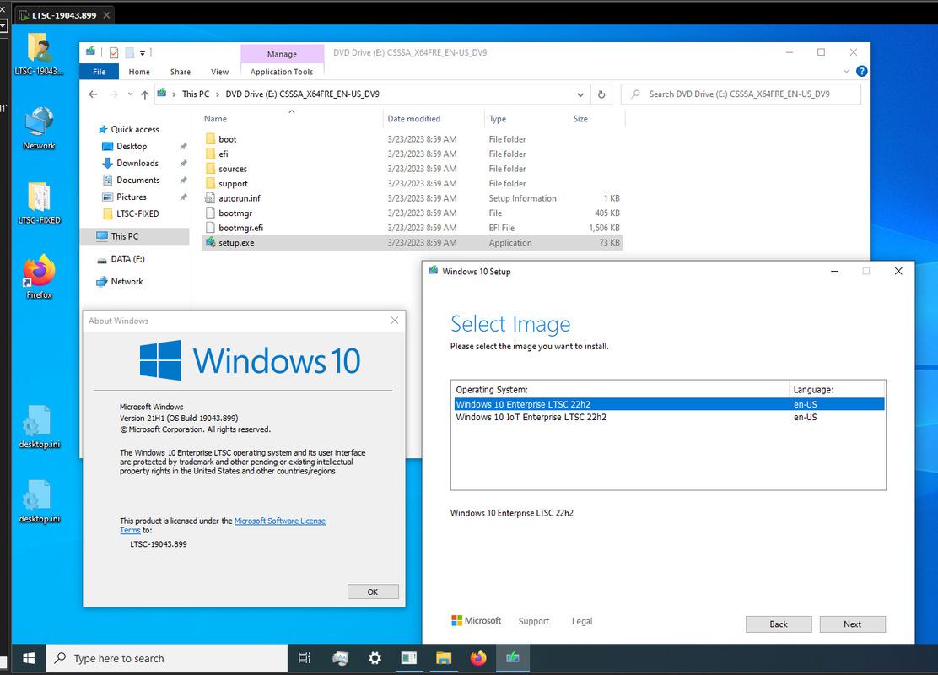938x675 pixels.
Task: Open Share ribbon tab
Action: (180, 72)
